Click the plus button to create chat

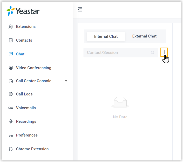pos(164,52)
